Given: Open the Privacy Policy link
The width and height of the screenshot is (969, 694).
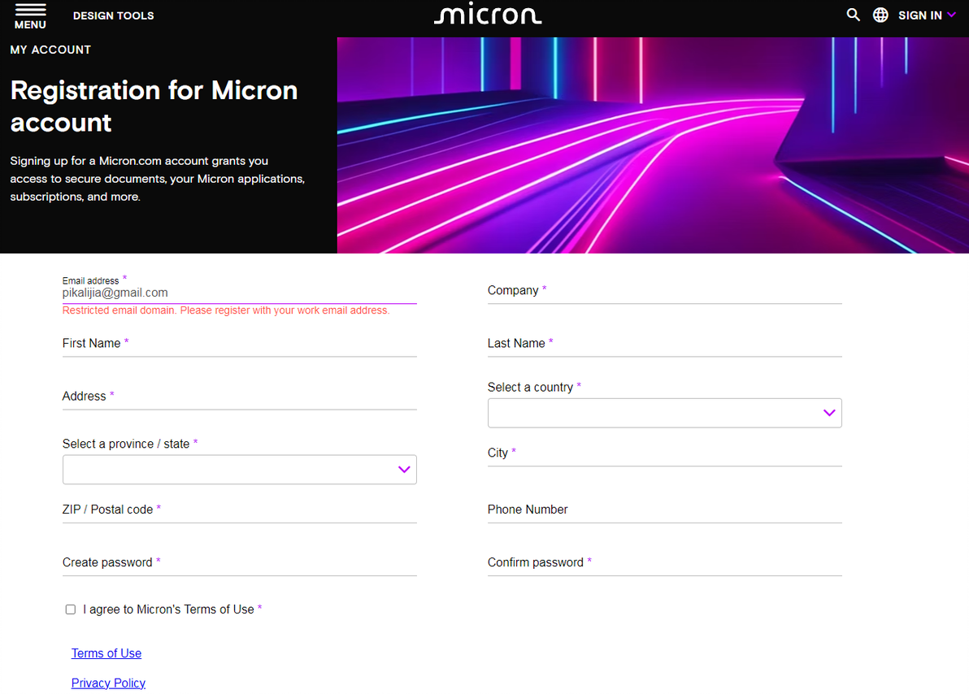Looking at the screenshot, I should click(108, 683).
